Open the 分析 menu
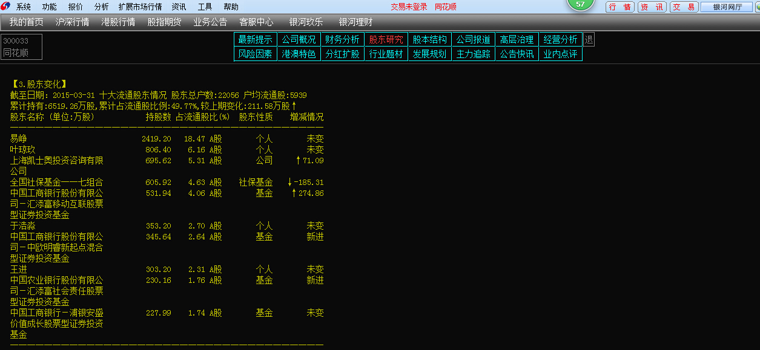The image size is (760, 350). coord(102,7)
